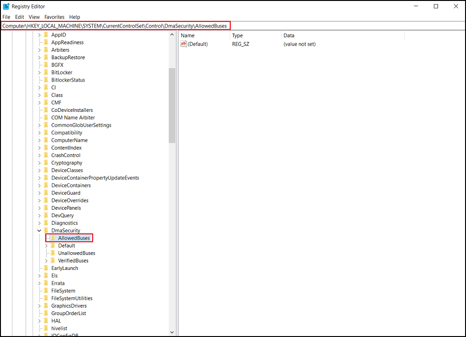Screen dimensions: 466x337
Task: Collapse the DmaSecurity key
Action: (39, 230)
